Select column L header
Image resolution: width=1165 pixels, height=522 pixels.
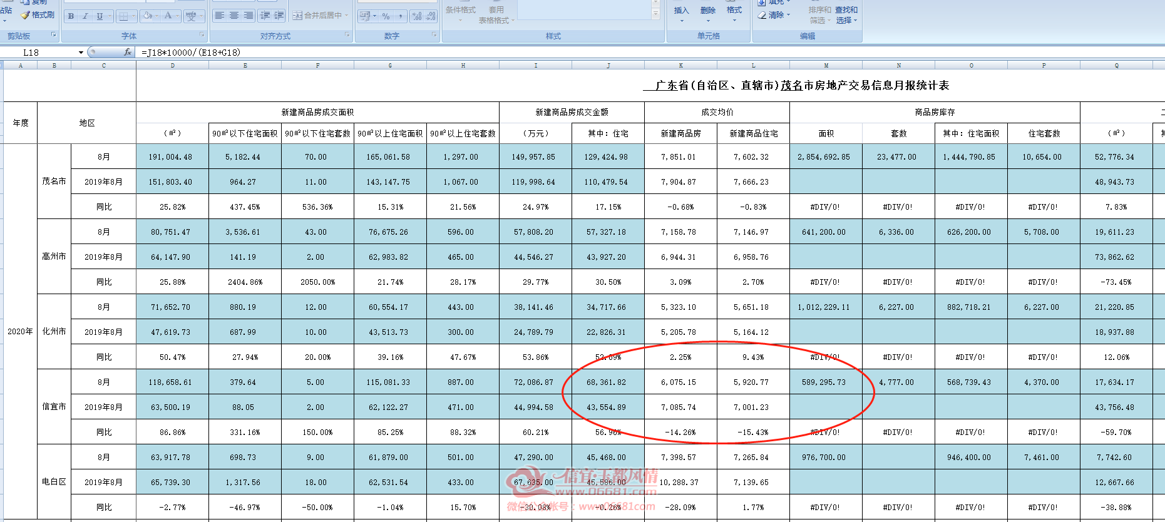(x=754, y=65)
